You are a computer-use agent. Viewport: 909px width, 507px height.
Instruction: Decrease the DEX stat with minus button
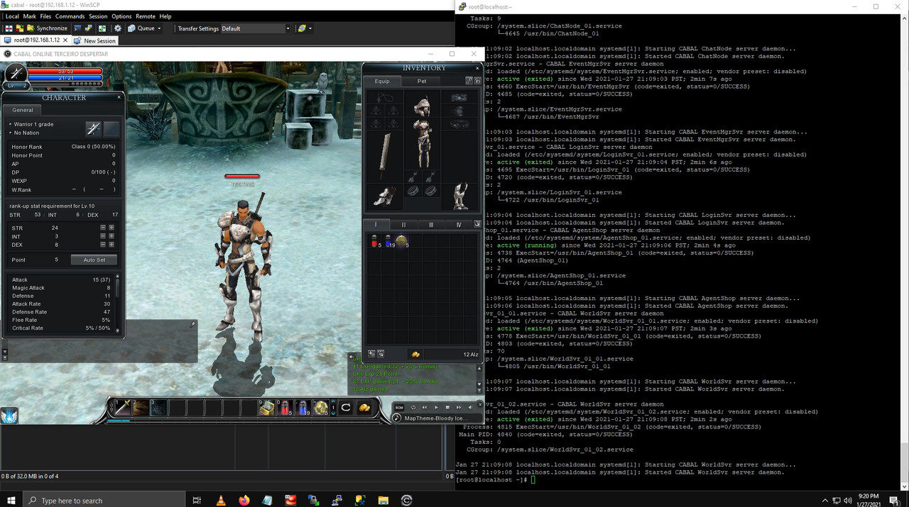pyautogui.click(x=103, y=245)
